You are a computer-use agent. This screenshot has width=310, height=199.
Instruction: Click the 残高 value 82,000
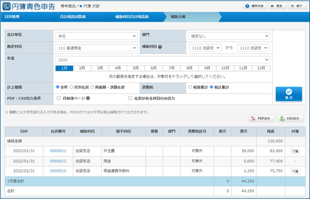point(276,151)
